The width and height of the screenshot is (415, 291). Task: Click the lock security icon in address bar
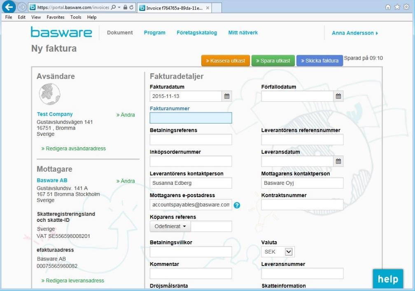[x=126, y=7]
